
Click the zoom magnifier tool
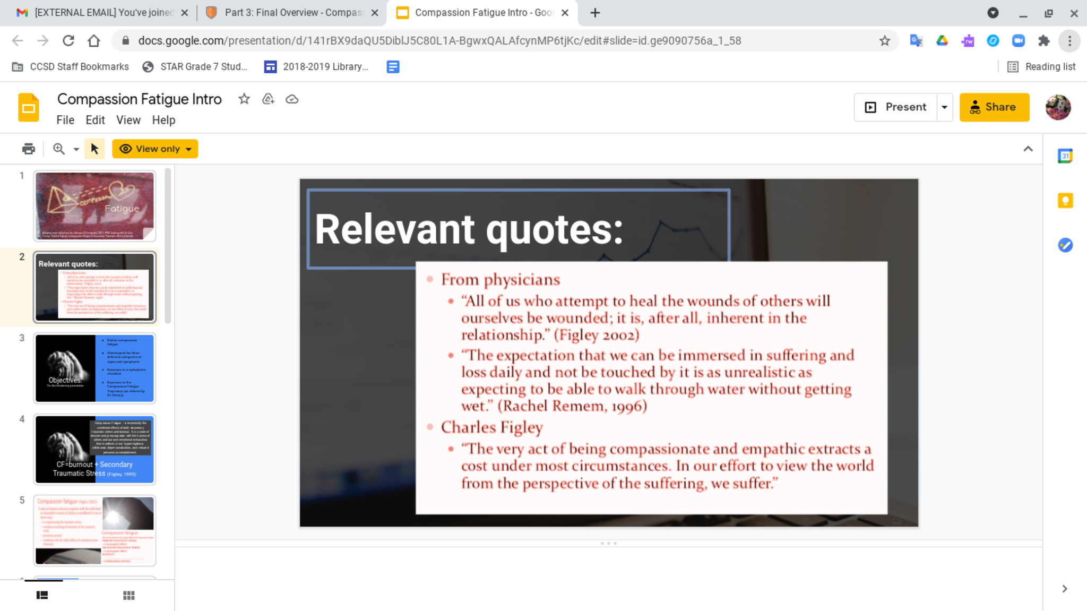coord(59,149)
